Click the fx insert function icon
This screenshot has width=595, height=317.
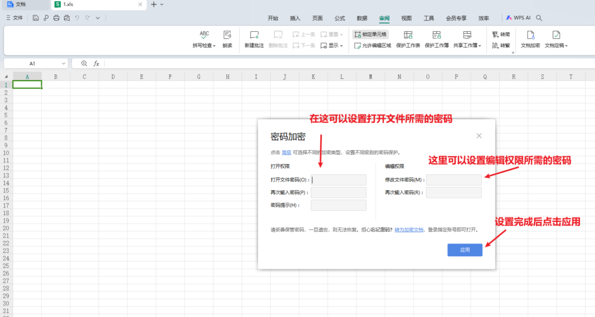pos(96,63)
